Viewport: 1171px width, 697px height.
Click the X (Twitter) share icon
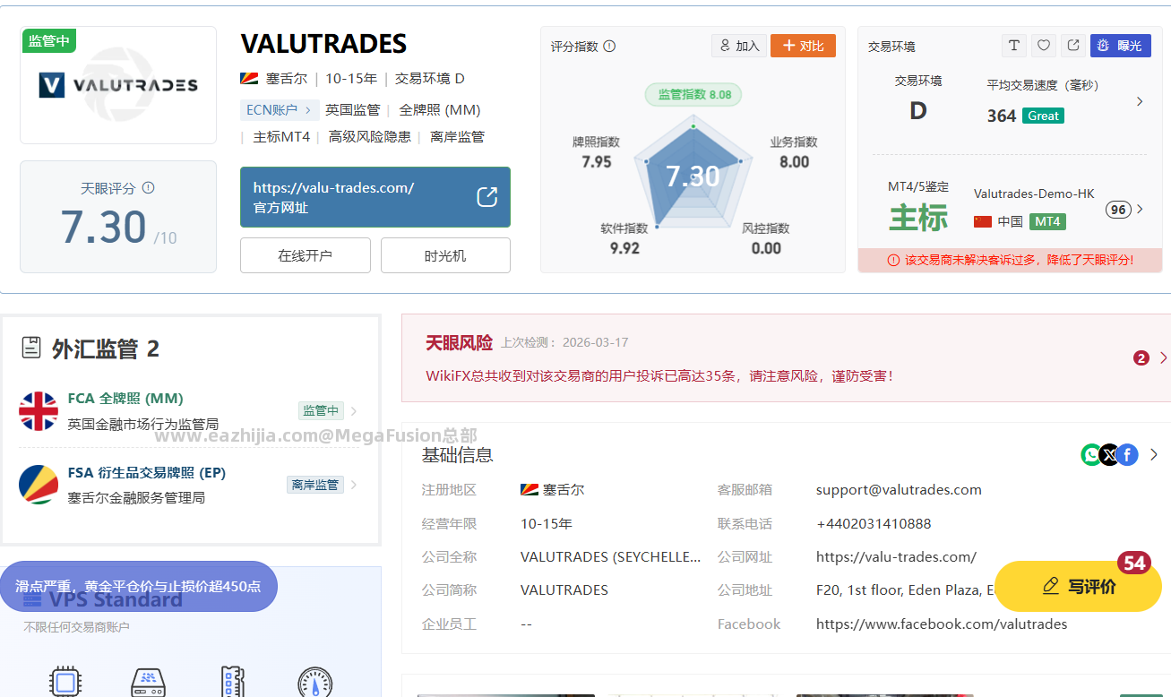pyautogui.click(x=1109, y=455)
